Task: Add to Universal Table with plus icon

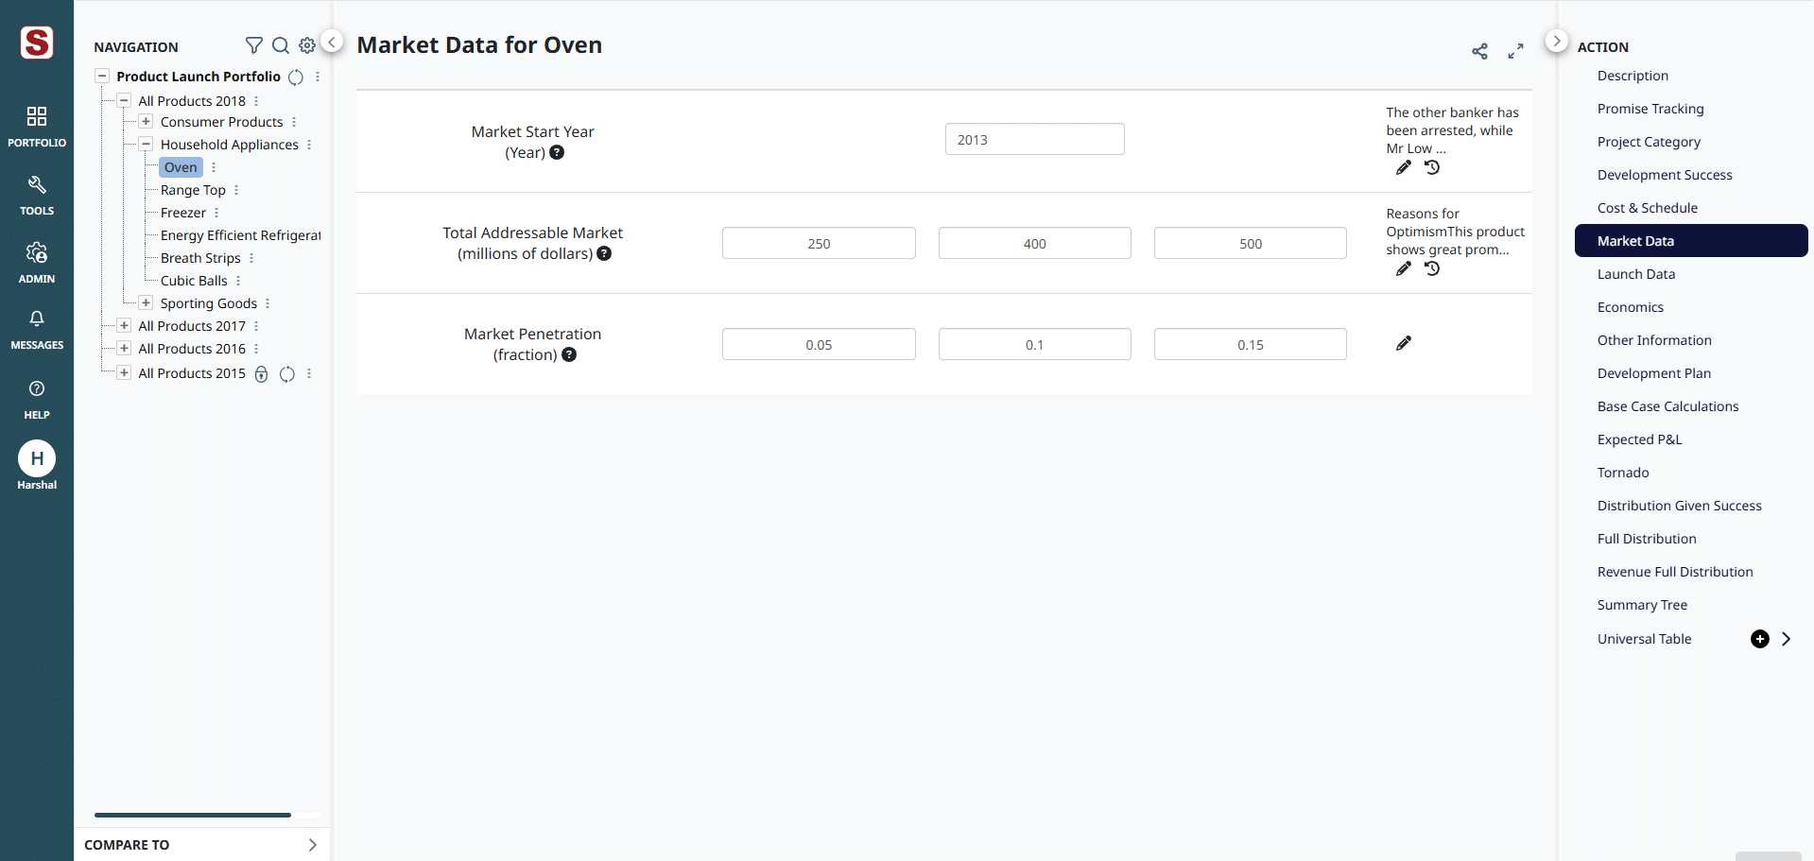Action: tap(1759, 640)
